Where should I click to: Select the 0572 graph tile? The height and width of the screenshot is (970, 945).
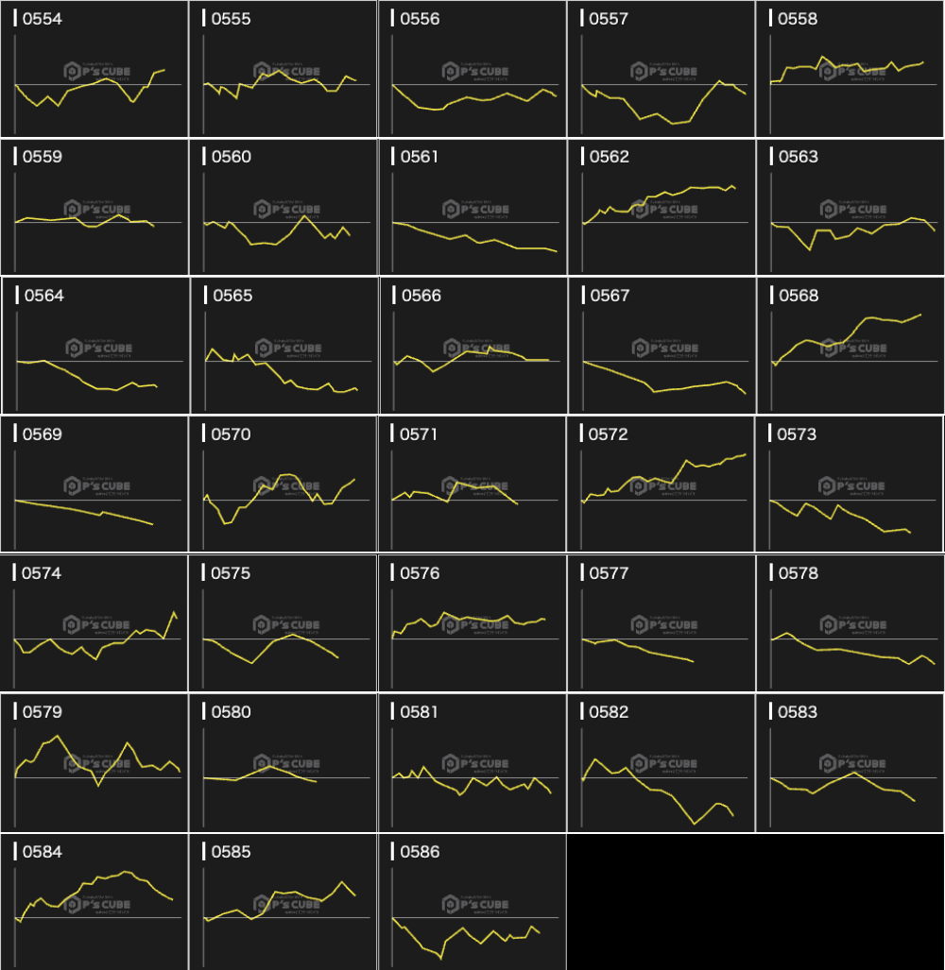(x=661, y=485)
